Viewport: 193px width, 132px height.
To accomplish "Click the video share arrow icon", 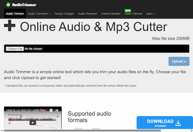I will pos(57,110).
